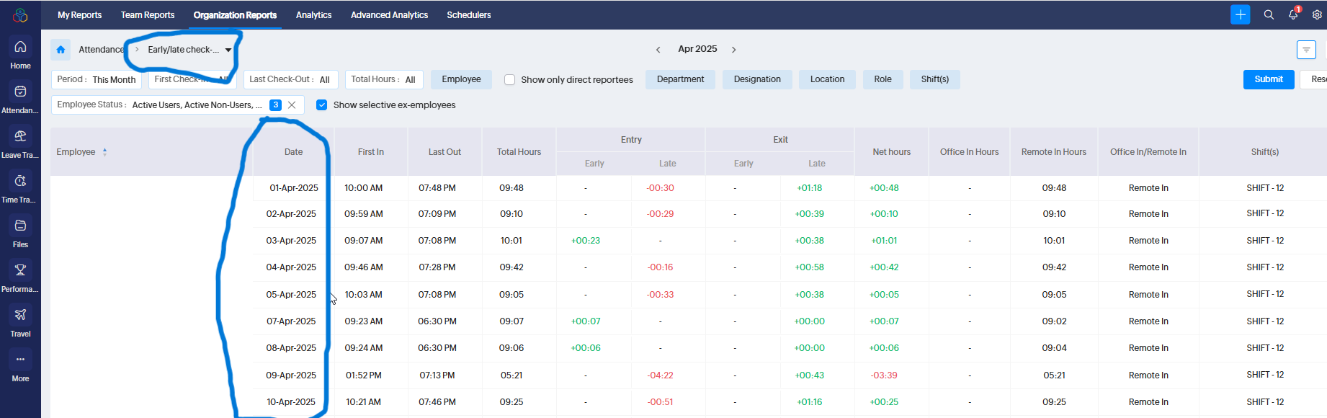Screen dimensions: 1327x418
Task: Open the Files sidebar icon
Action: point(20,226)
